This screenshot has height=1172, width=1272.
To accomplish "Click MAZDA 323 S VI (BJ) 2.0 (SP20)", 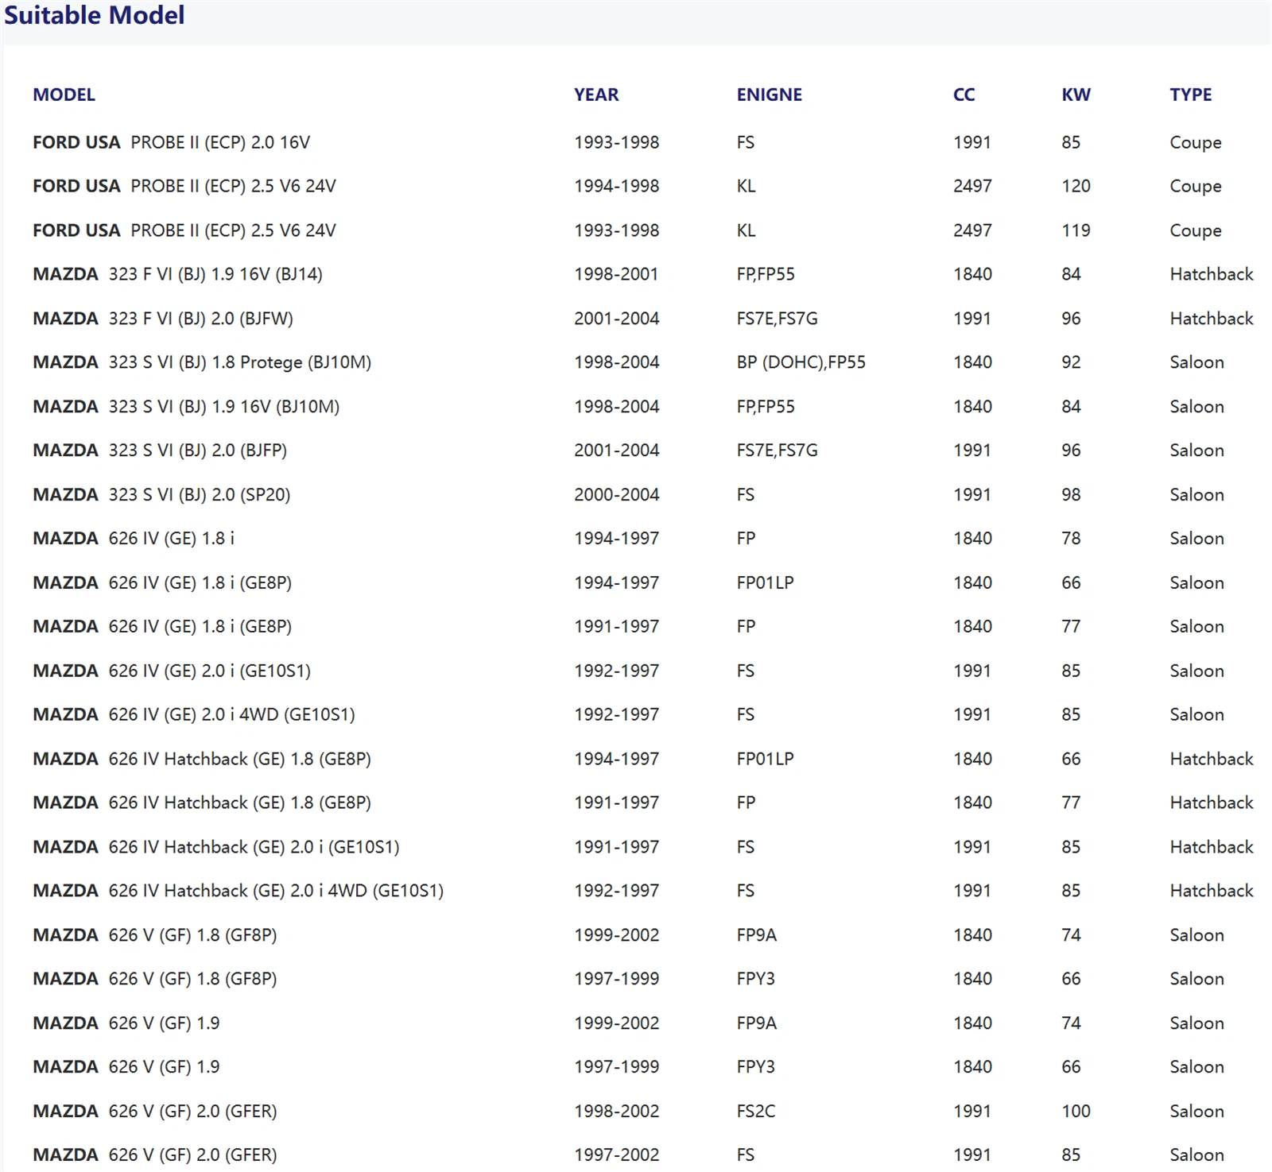I will coord(161,495).
